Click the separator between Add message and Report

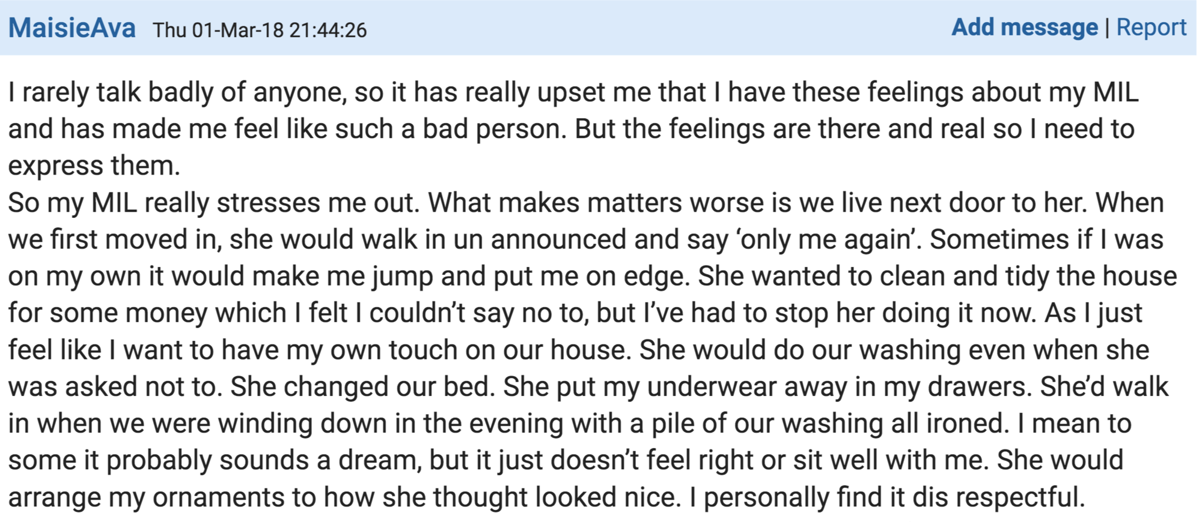click(x=1107, y=28)
